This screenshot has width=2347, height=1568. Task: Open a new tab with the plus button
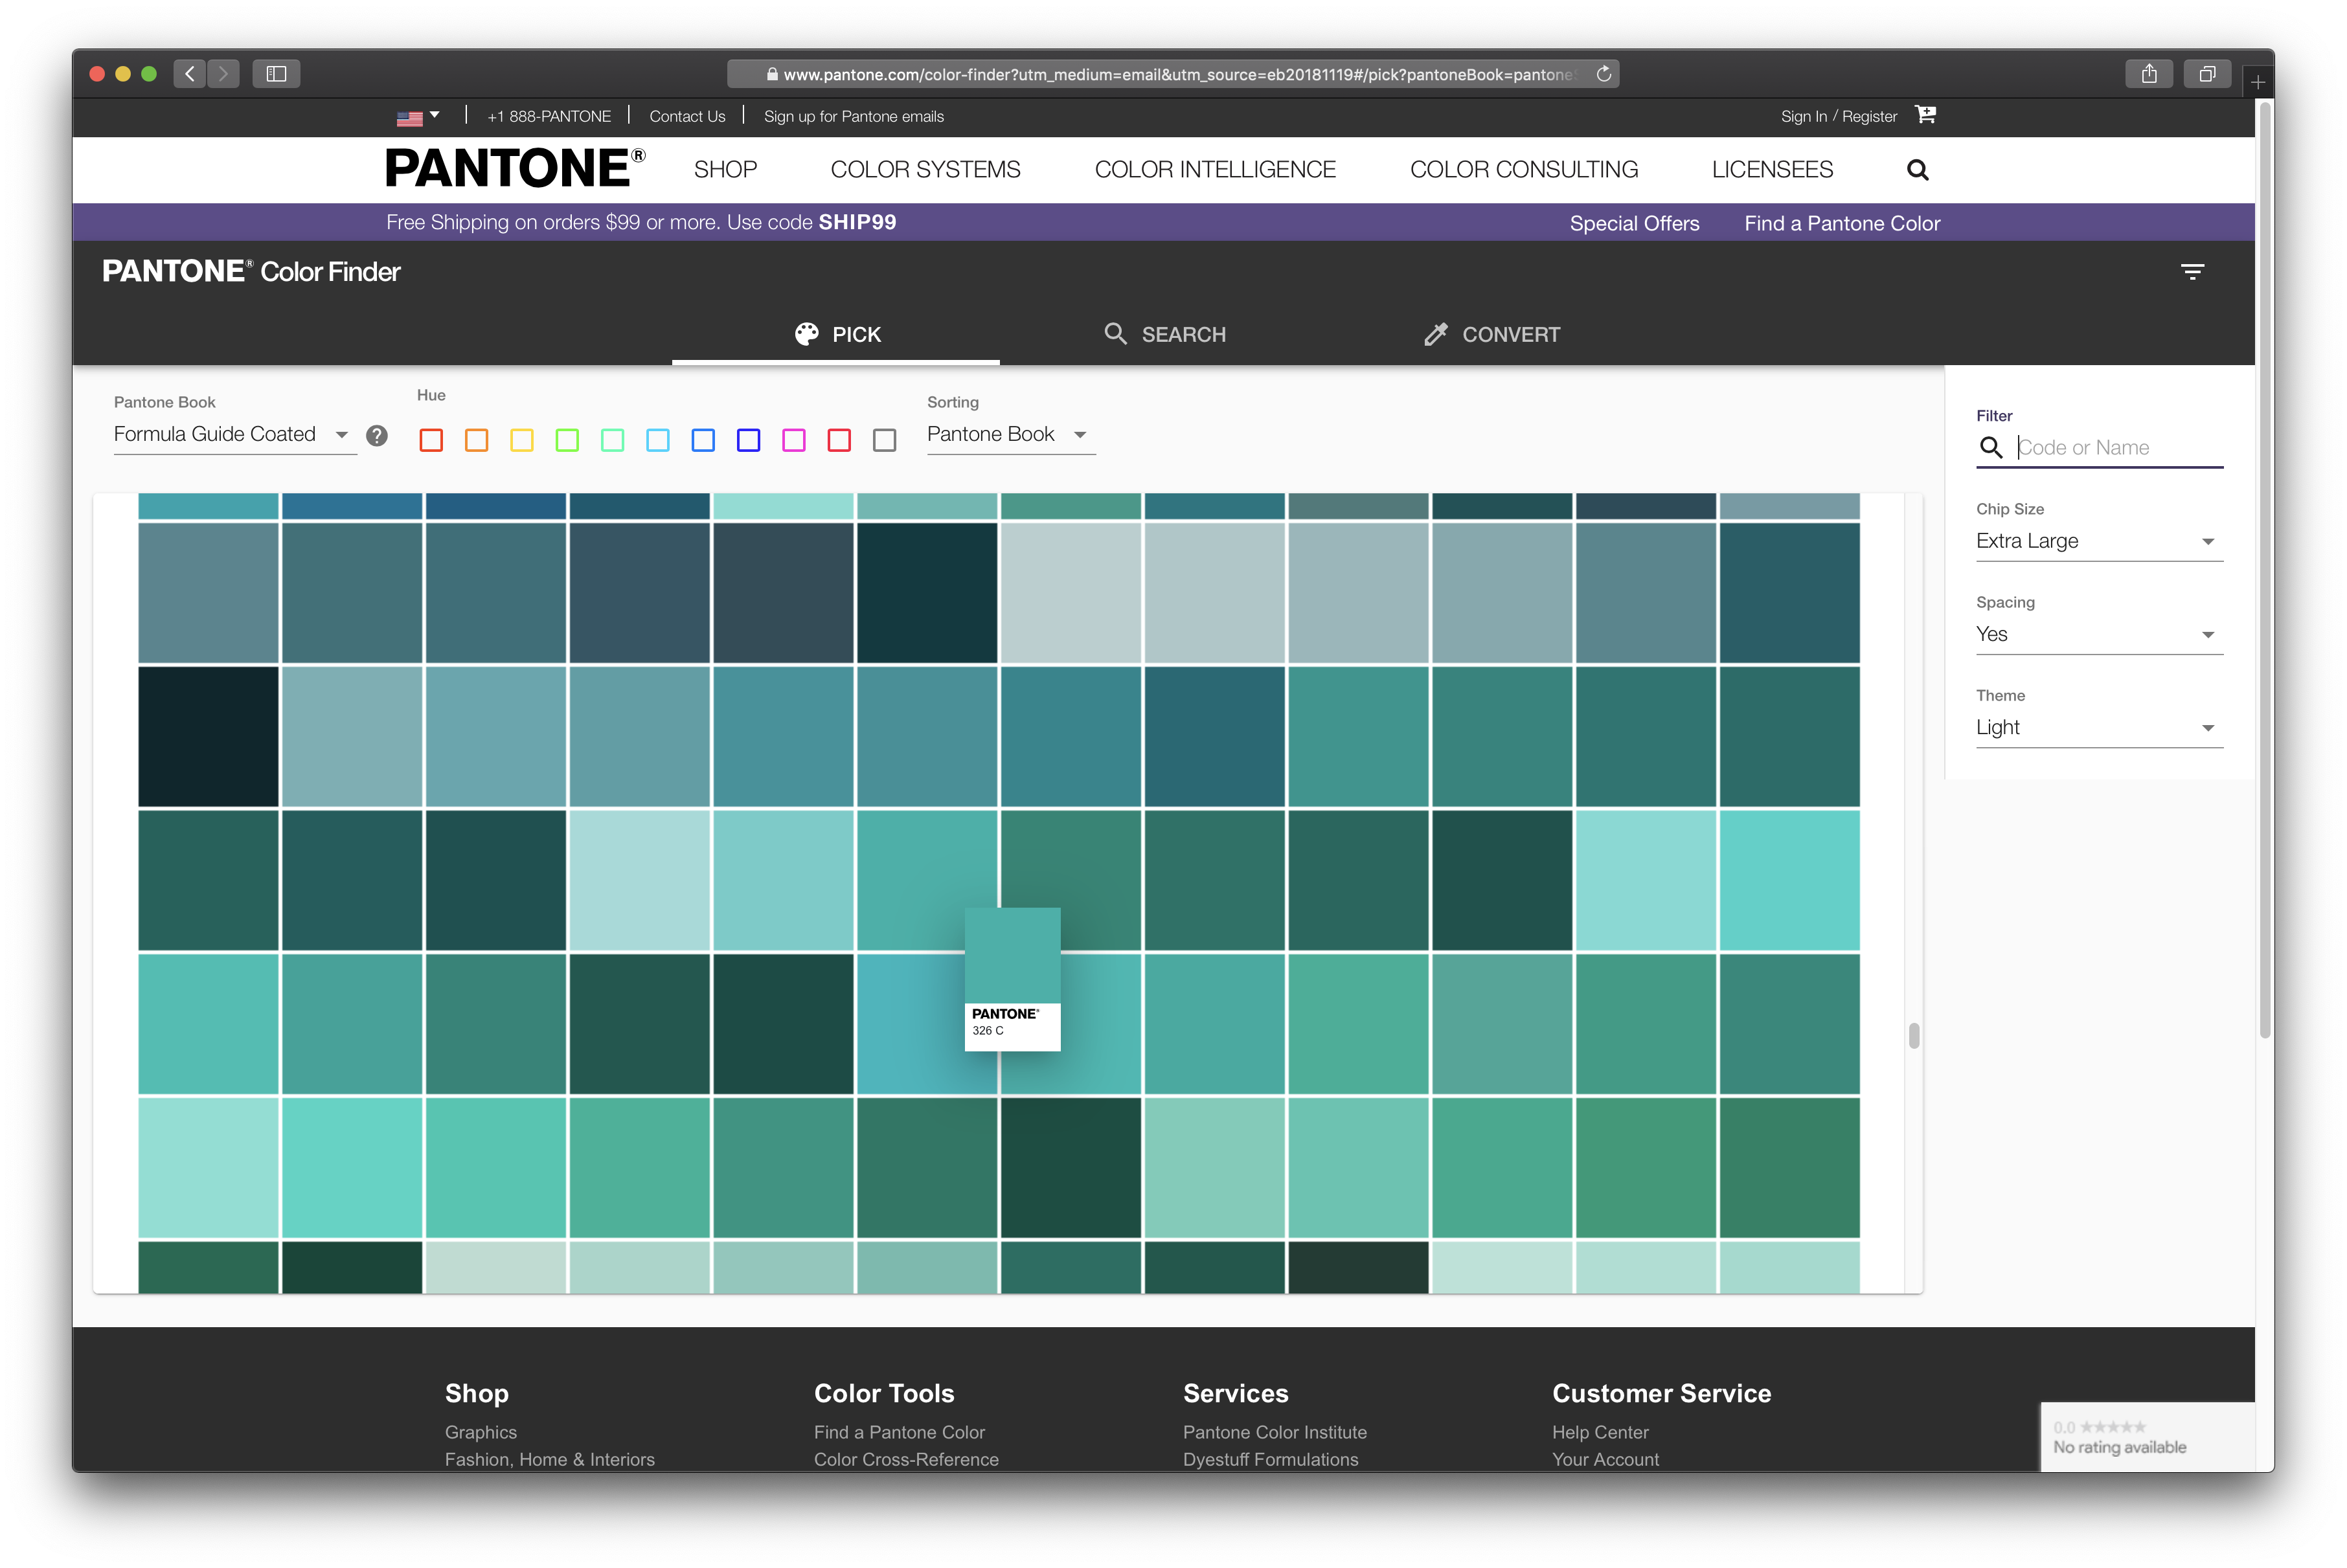[2258, 82]
